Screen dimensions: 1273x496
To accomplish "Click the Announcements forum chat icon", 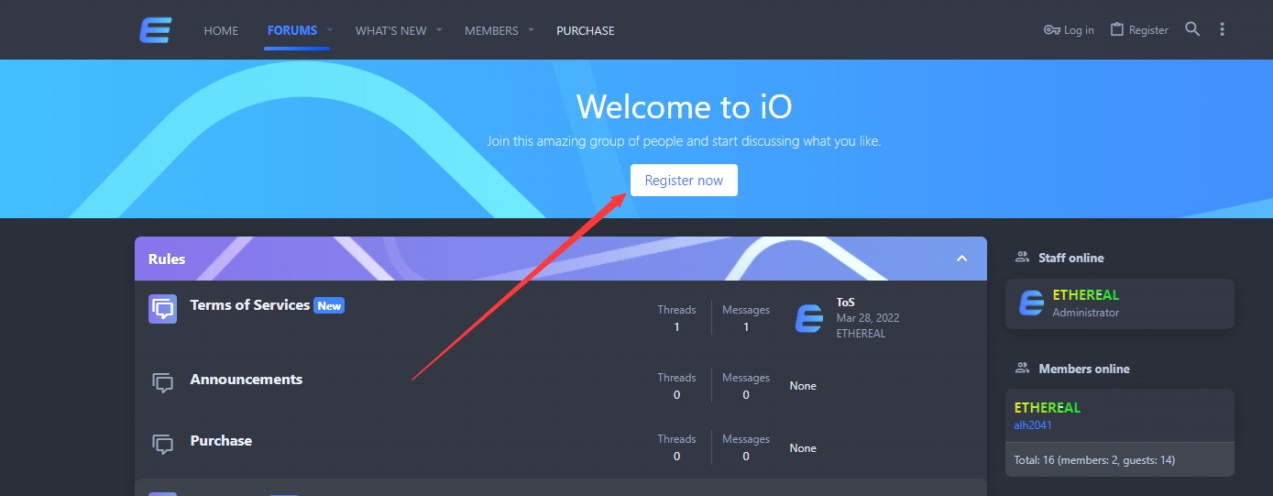I will click(163, 383).
